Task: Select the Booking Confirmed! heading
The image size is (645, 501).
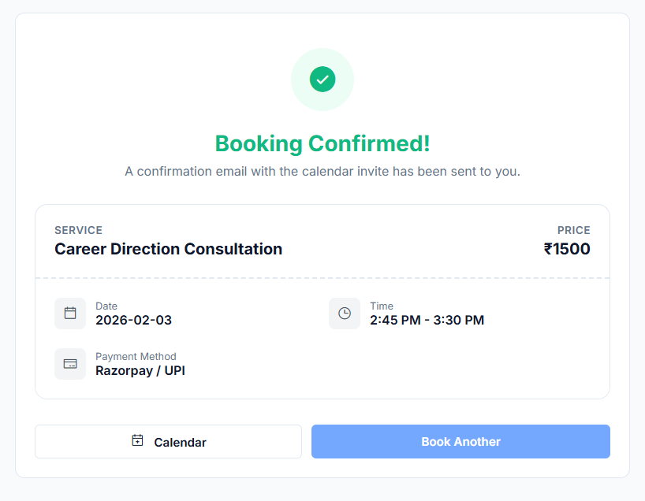Action: tap(322, 143)
